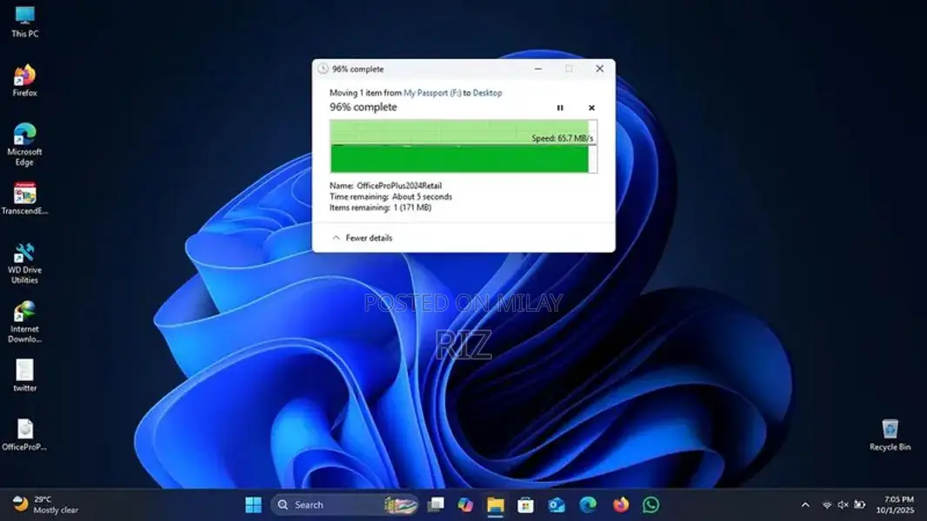Pause the file transfer

coord(560,108)
